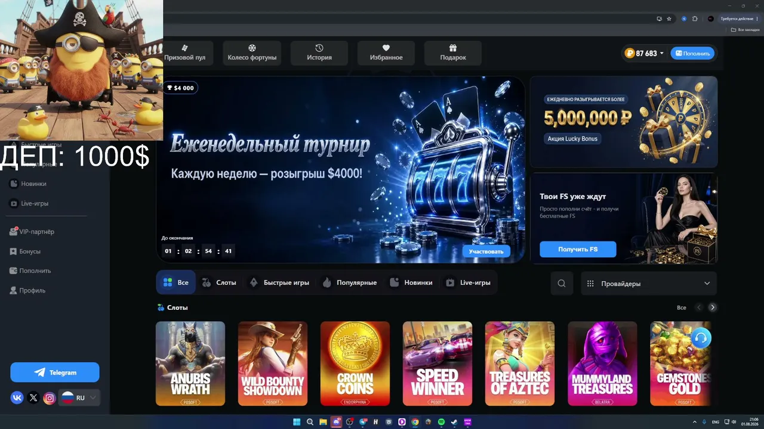Viewport: 764px width, 429px height.
Task: Open the Wild Bounty Showdown slot
Action: (x=273, y=363)
